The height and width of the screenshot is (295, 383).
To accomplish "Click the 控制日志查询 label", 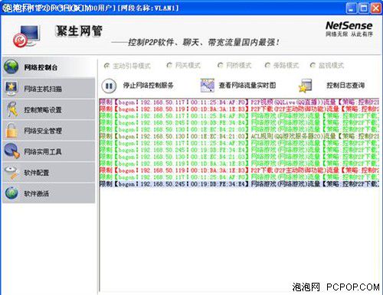I will coord(345,86).
